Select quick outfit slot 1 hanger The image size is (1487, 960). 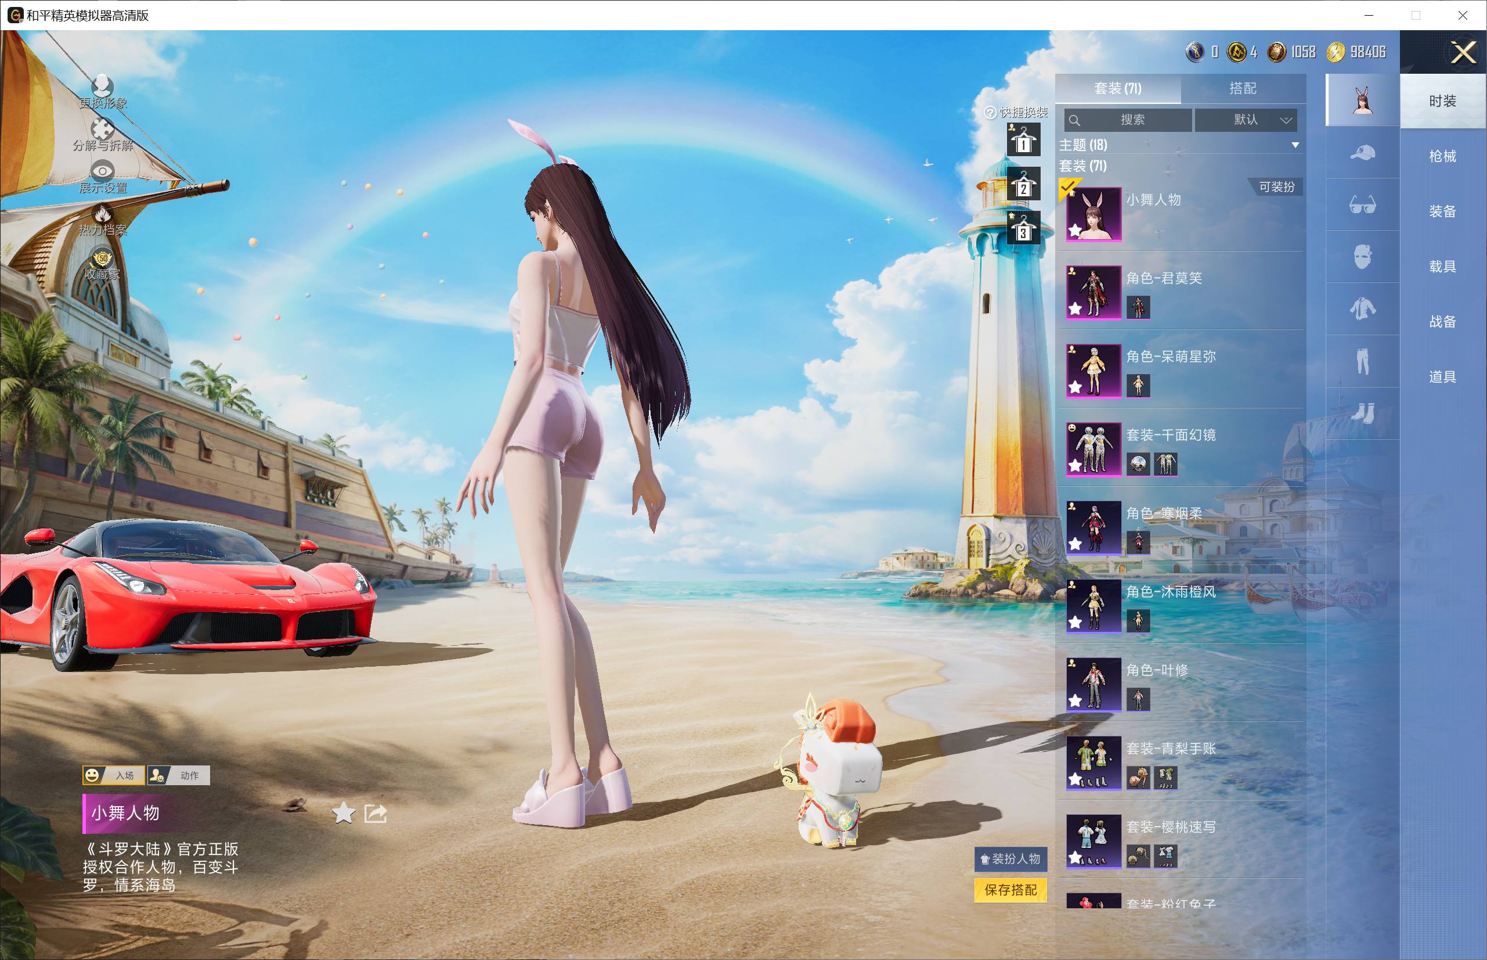coord(1023,139)
